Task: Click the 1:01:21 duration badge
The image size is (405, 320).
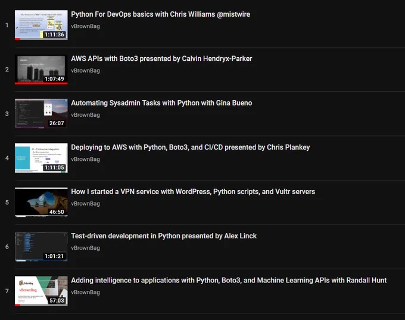Action: (x=54, y=256)
